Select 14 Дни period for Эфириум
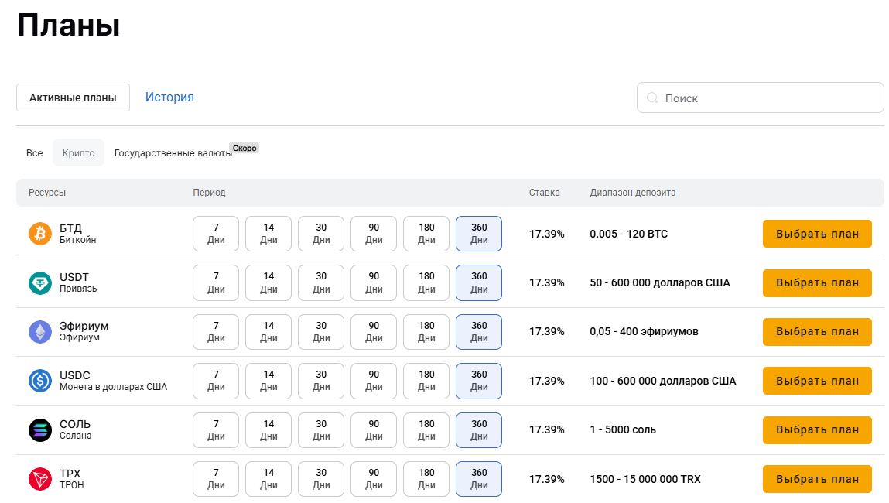Screen dimensions: 889x503 268,332
